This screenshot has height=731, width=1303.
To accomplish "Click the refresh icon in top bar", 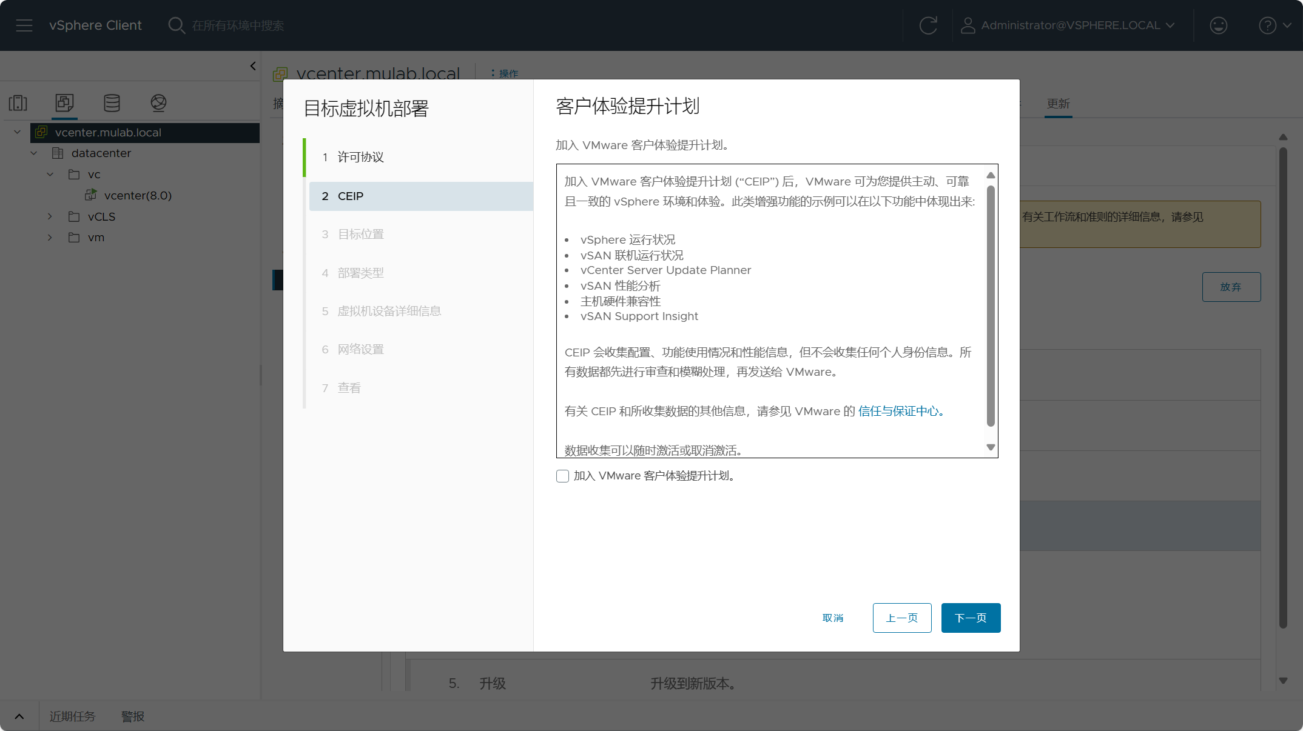I will coord(928,25).
